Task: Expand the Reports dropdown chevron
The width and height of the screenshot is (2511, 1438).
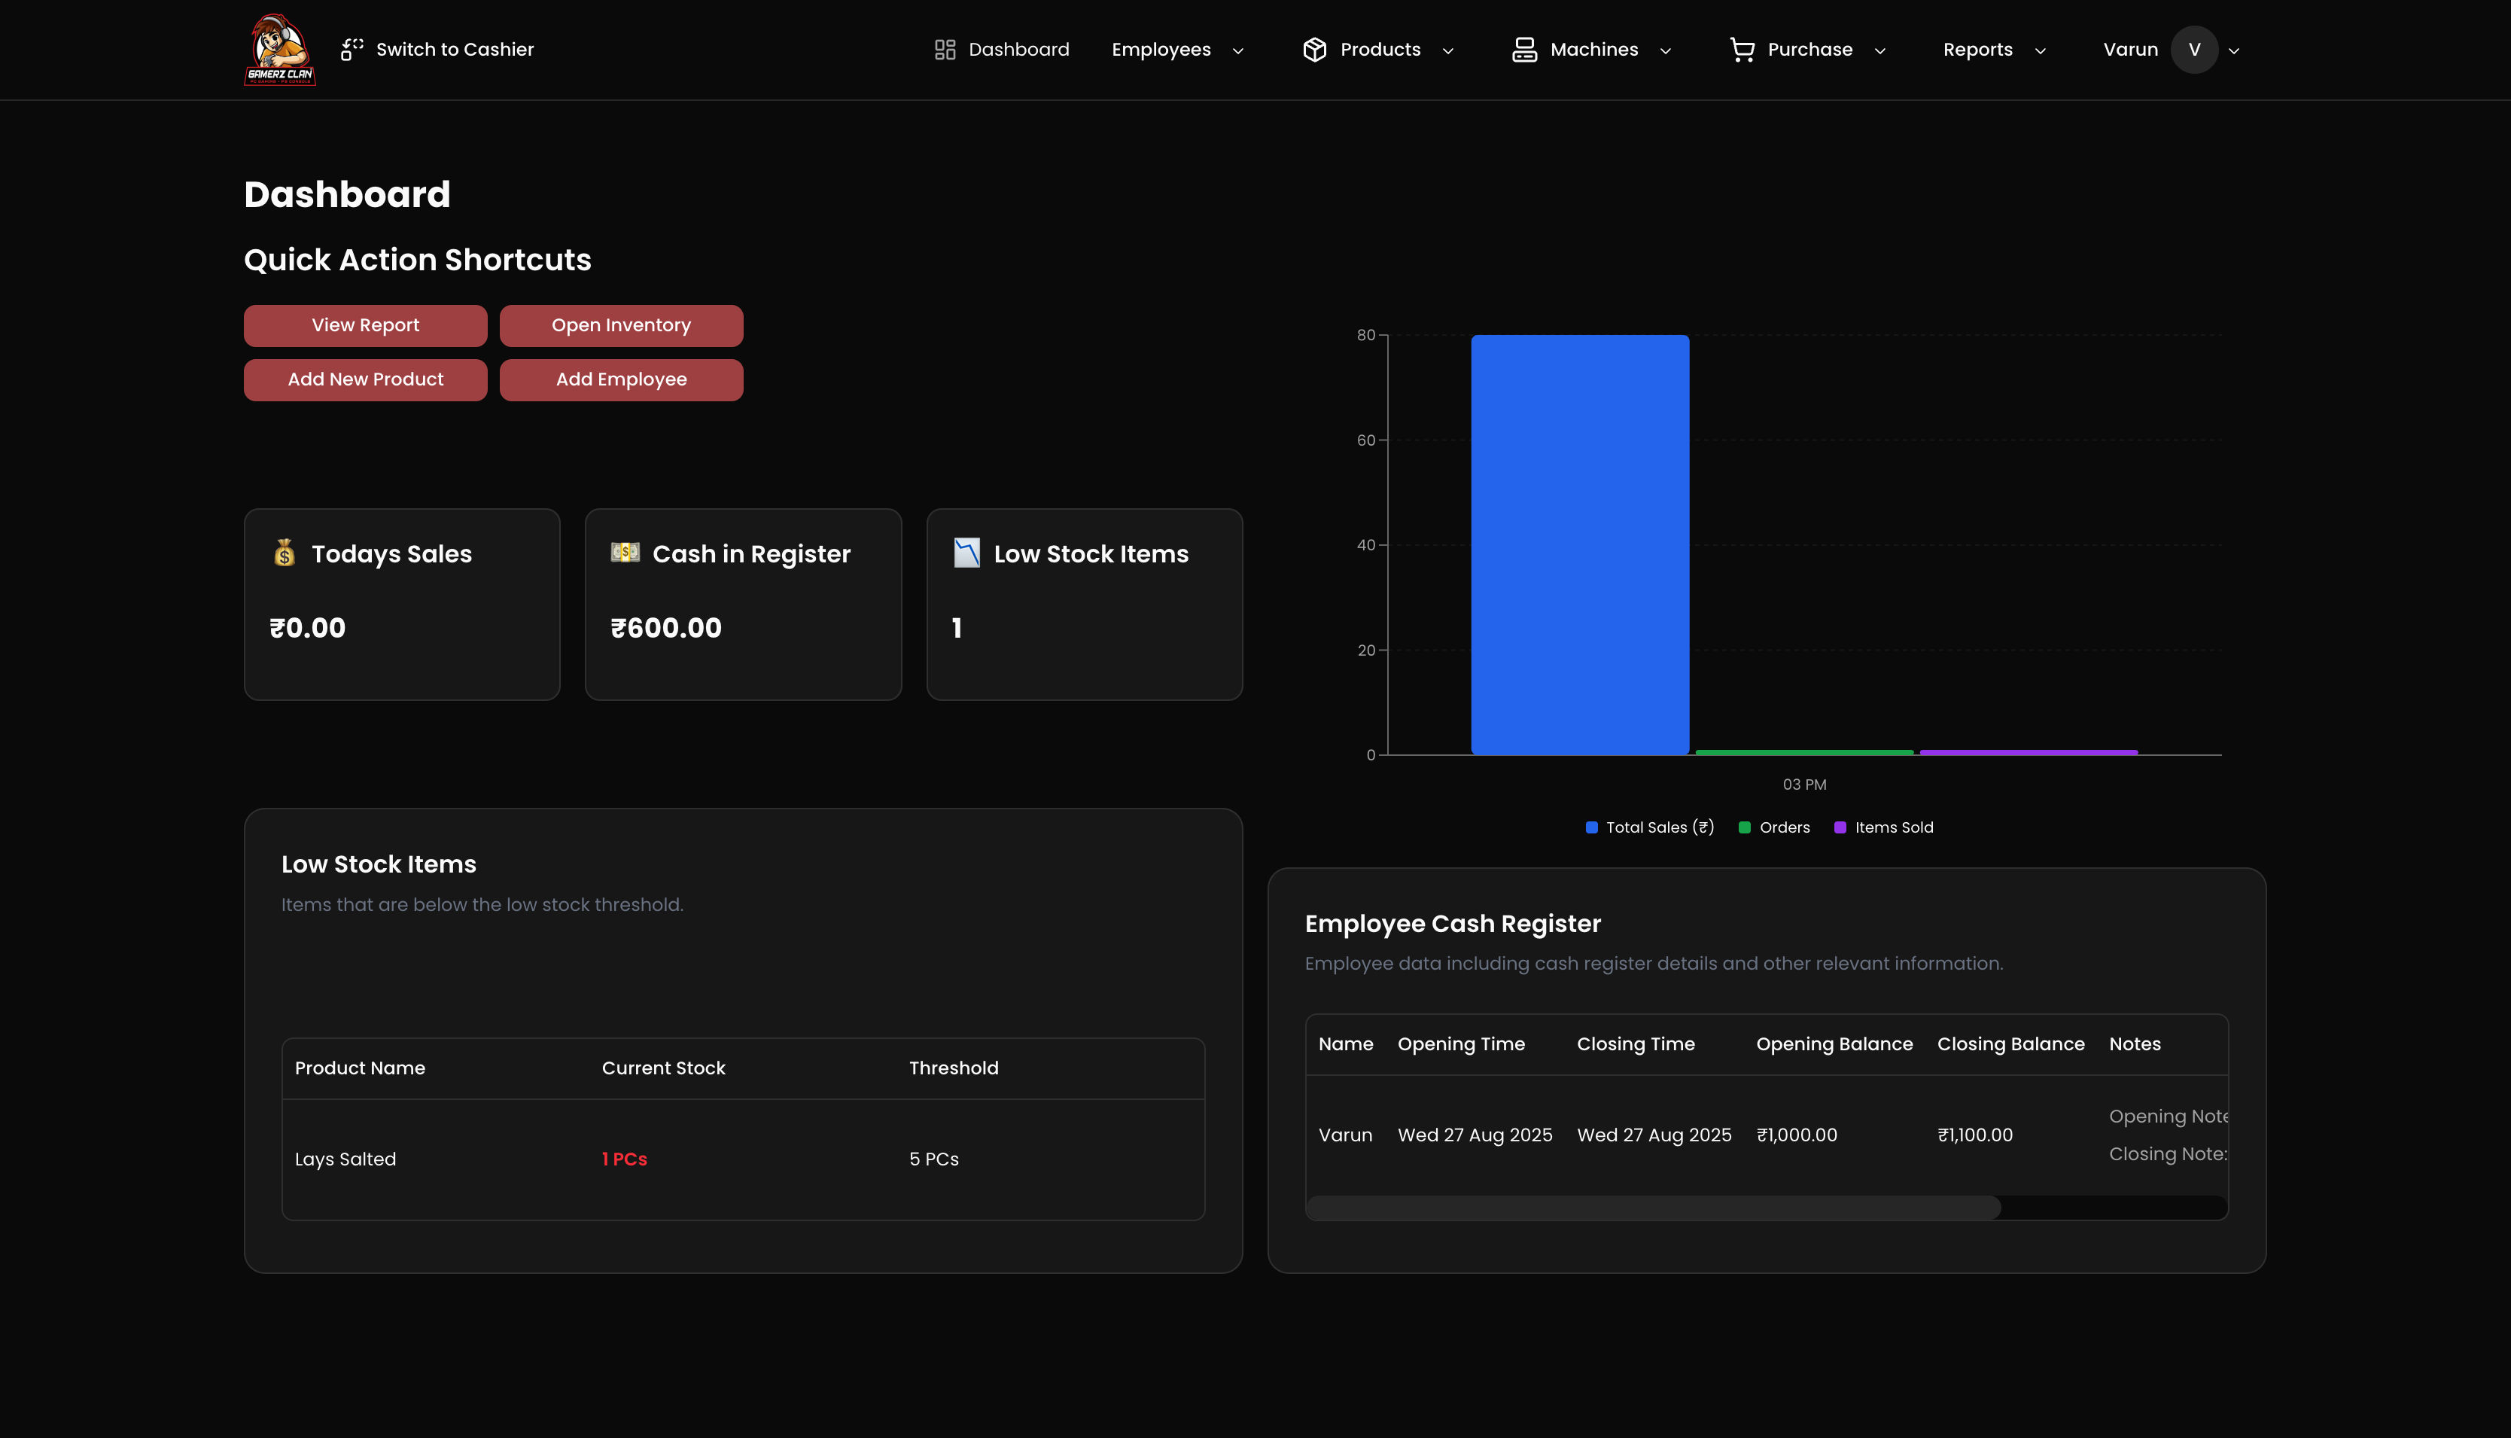Action: (x=2040, y=50)
